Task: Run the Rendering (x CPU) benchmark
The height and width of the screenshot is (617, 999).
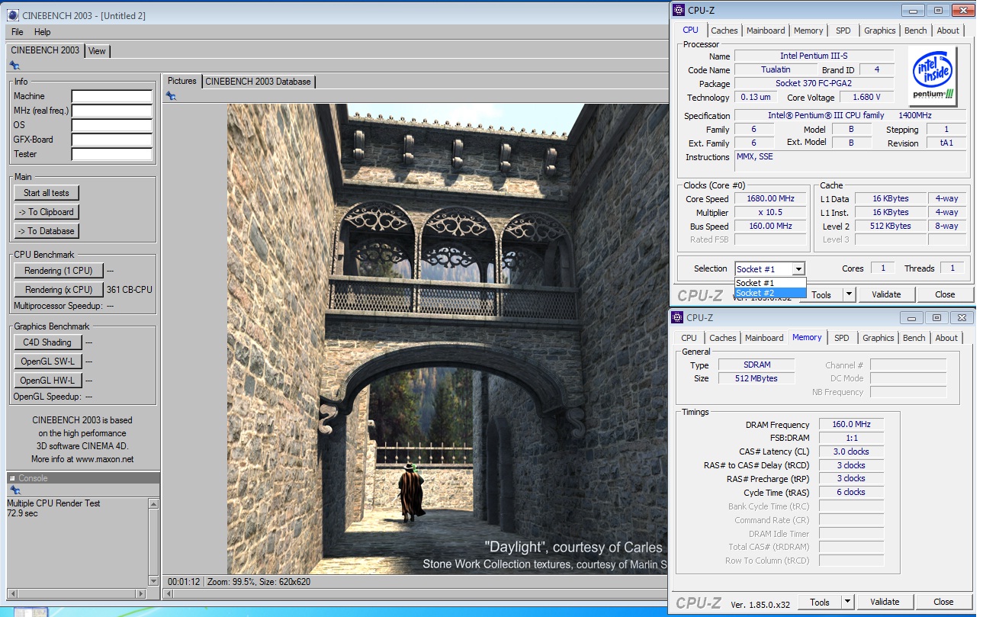Action: pyautogui.click(x=59, y=290)
